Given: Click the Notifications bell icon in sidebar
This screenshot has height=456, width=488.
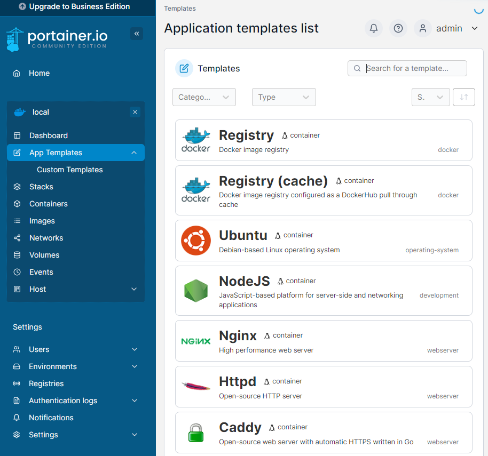Looking at the screenshot, I should coord(17,418).
